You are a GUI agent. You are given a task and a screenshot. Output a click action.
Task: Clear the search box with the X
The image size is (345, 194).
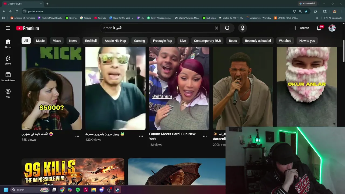[216, 28]
